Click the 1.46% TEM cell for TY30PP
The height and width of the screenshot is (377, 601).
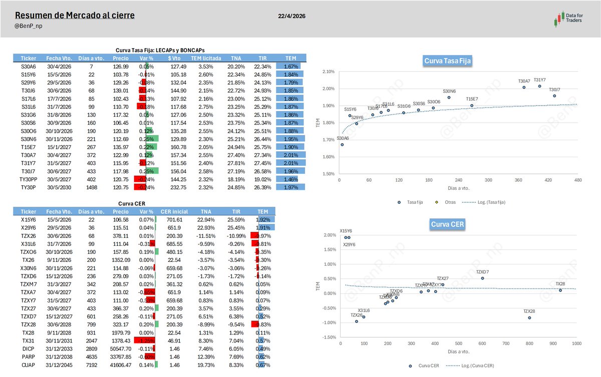290,179
